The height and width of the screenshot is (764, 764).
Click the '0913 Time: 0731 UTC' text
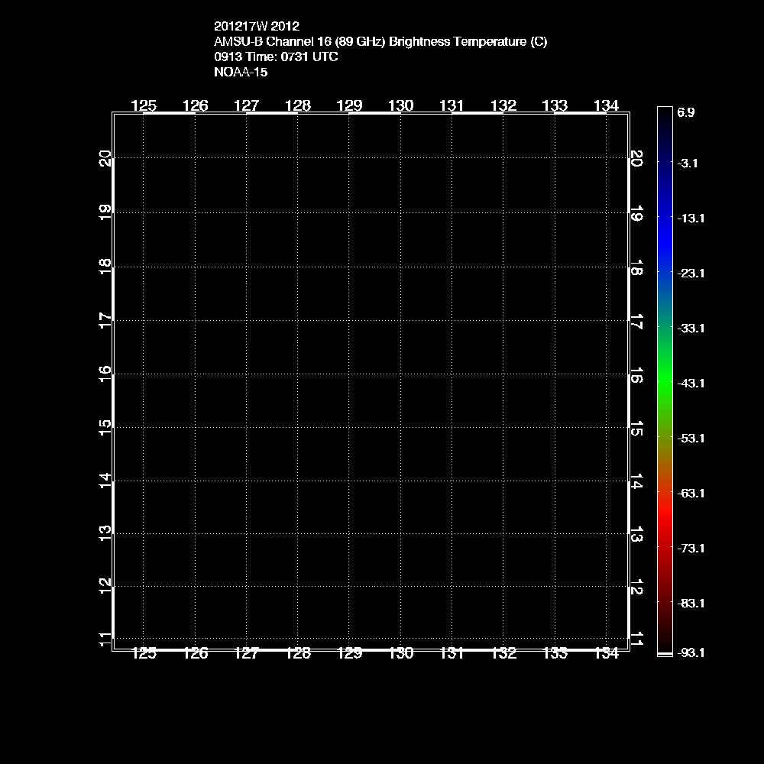point(276,57)
